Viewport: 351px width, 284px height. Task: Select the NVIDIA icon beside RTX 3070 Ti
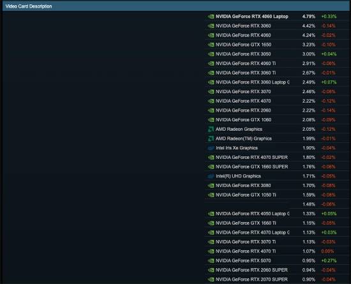[x=211, y=242]
